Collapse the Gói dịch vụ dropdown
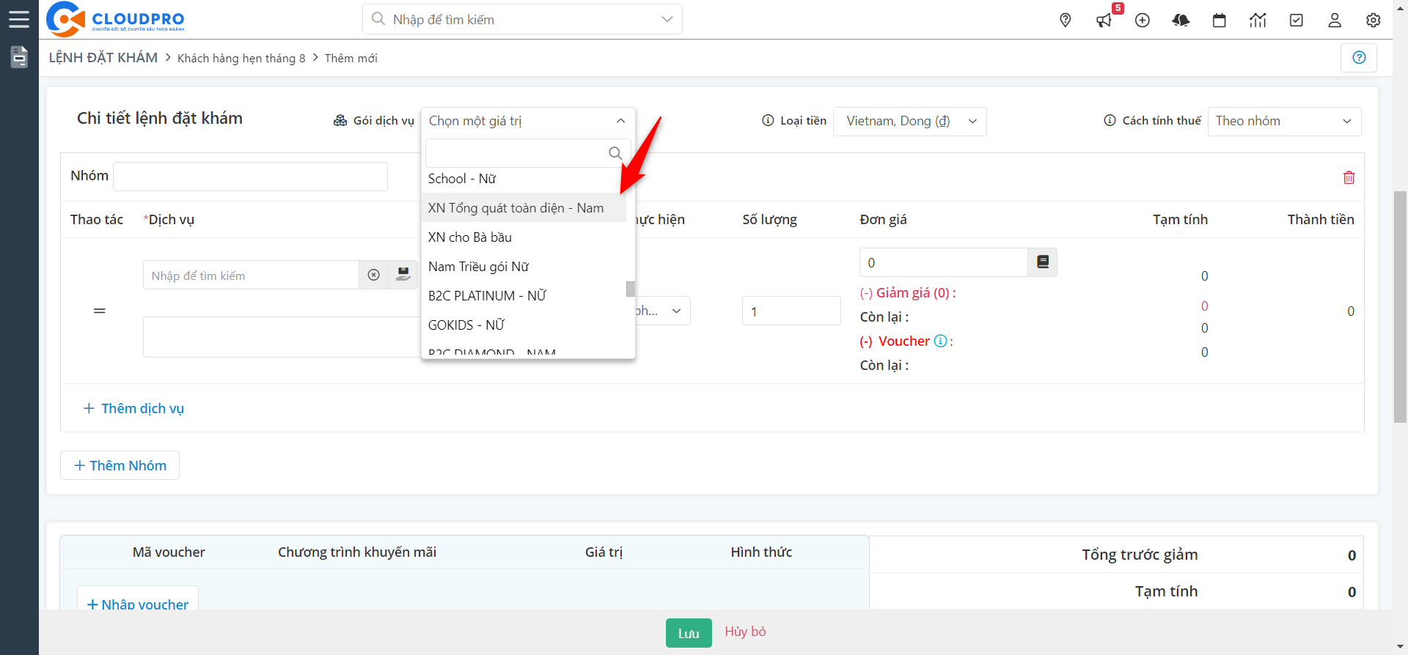1408x655 pixels. pyautogui.click(x=620, y=121)
